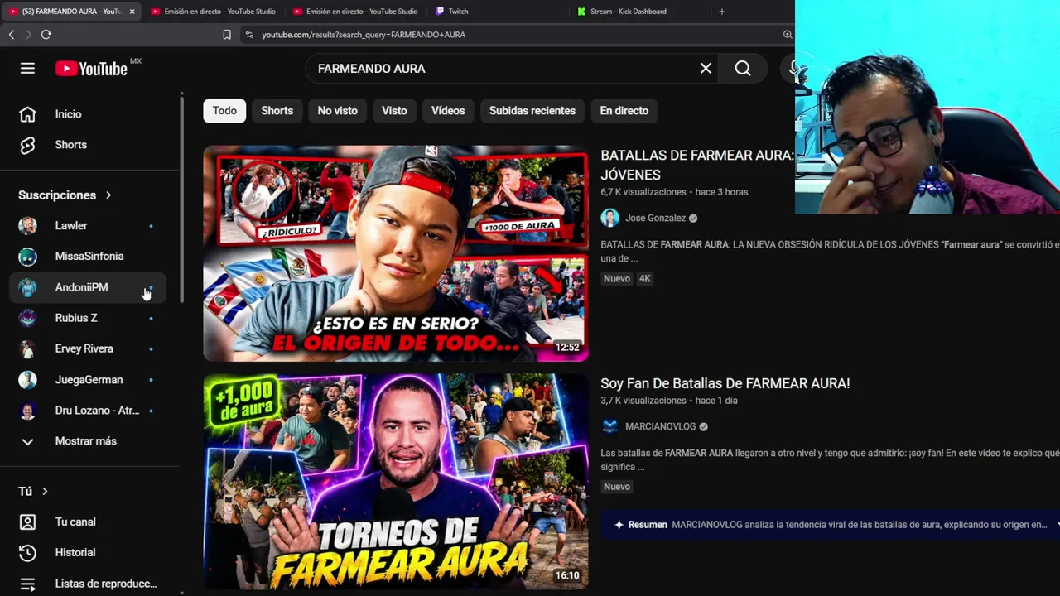Image resolution: width=1060 pixels, height=596 pixels.
Task: Open the Ervey Rivera subscription
Action: point(88,349)
